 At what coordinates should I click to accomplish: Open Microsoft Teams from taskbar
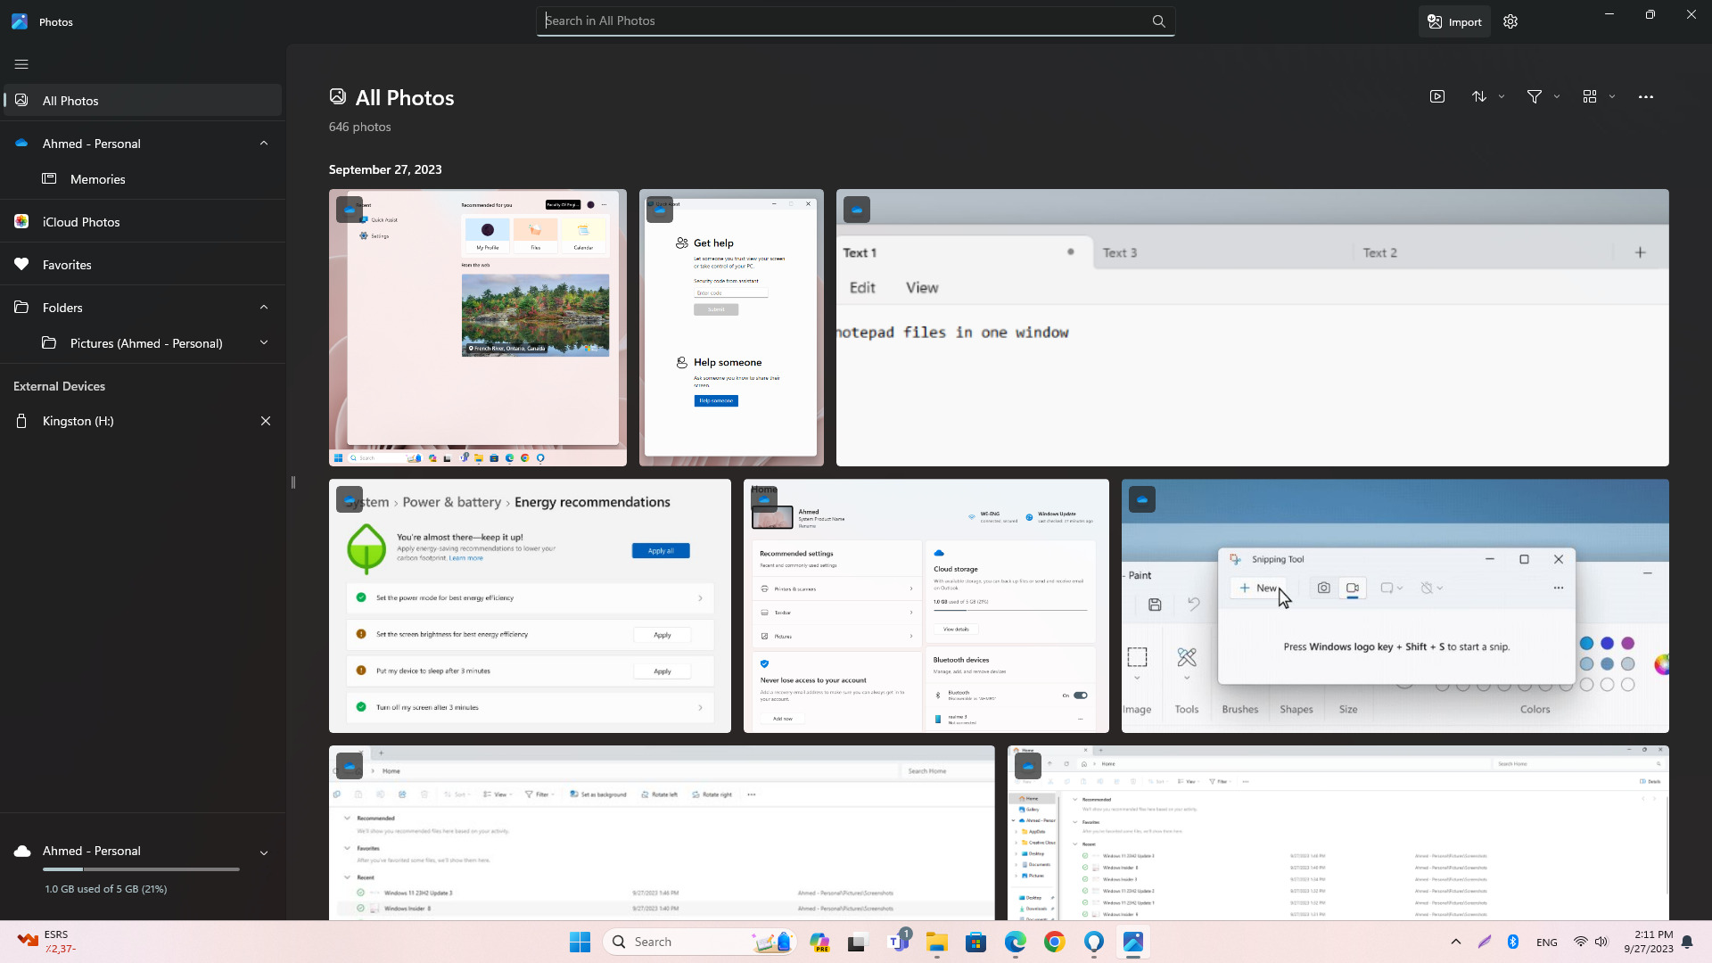click(899, 942)
